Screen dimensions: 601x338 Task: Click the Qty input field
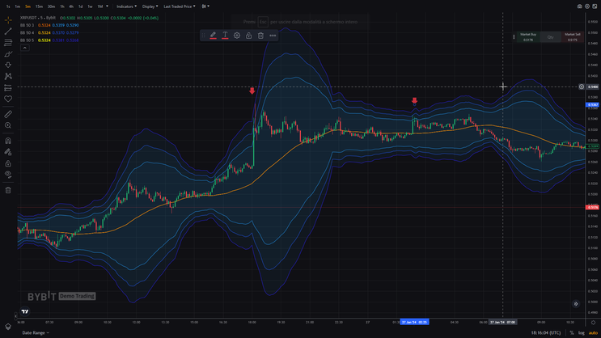pos(550,37)
